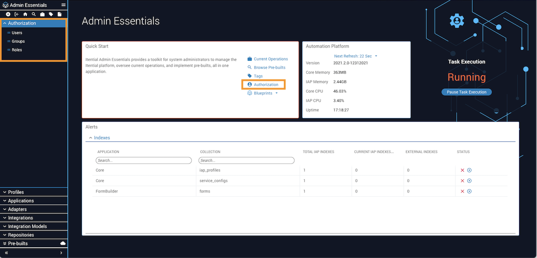
Task: Click the tag icon in sidebar toolbar
Action: (51, 14)
